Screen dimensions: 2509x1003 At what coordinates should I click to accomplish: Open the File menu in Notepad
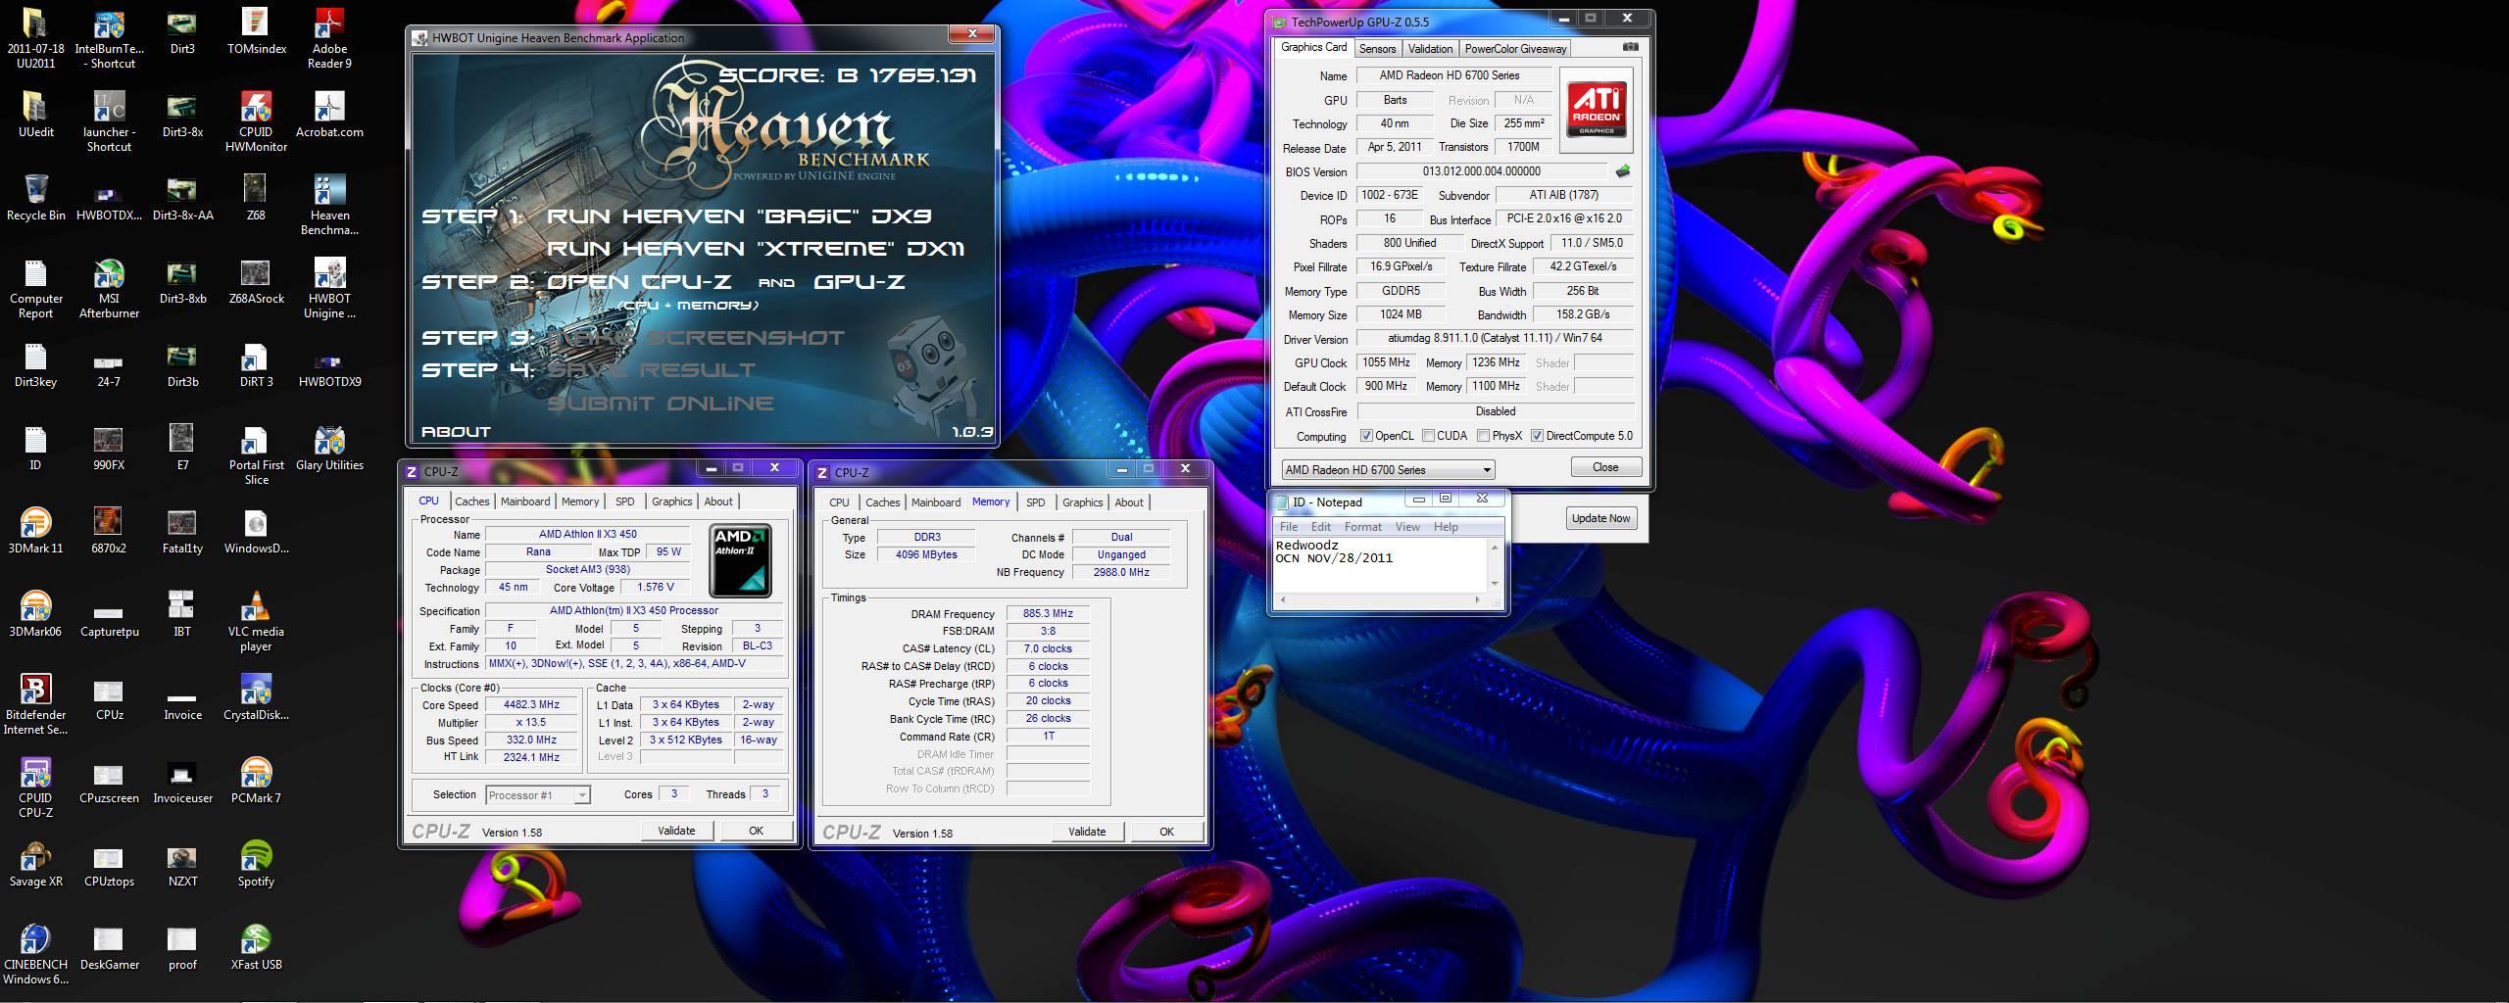coord(1289,527)
